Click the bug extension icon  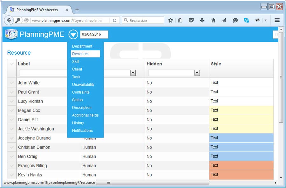(257, 20)
